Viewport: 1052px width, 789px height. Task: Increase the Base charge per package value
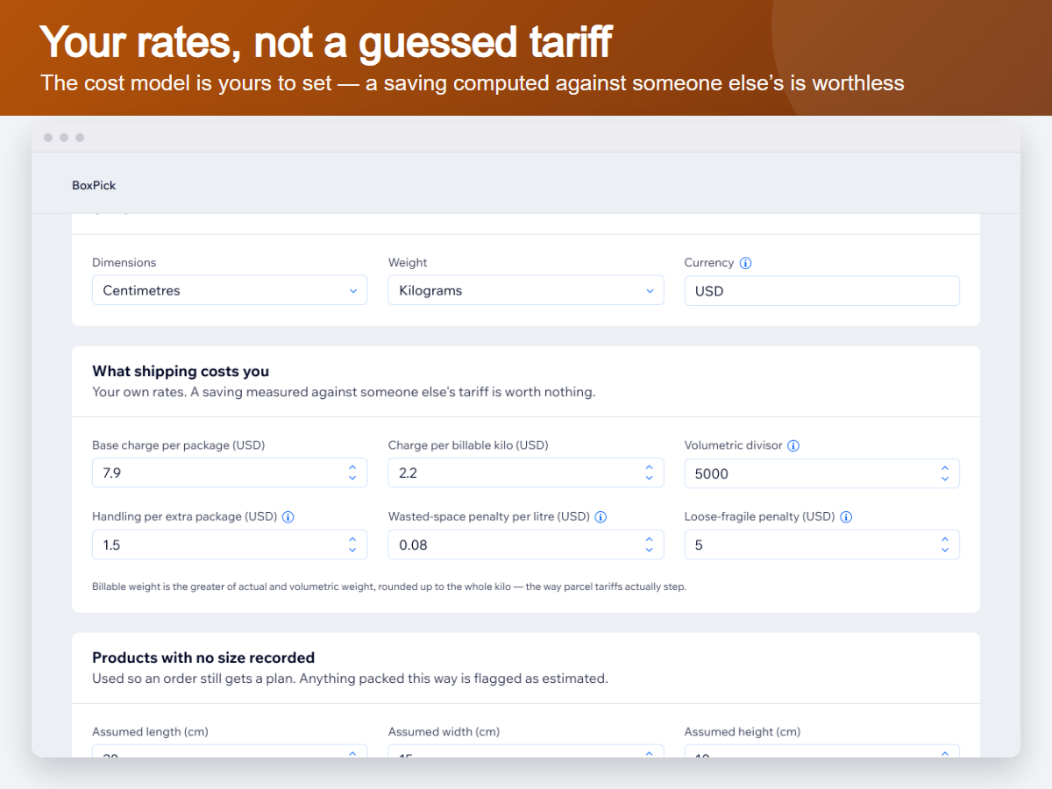pos(352,468)
